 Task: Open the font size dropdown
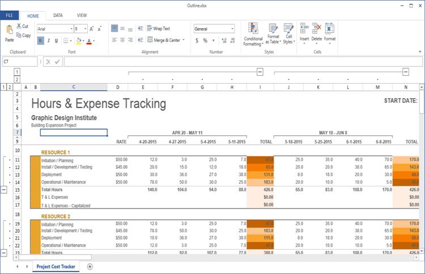[x=86, y=29]
